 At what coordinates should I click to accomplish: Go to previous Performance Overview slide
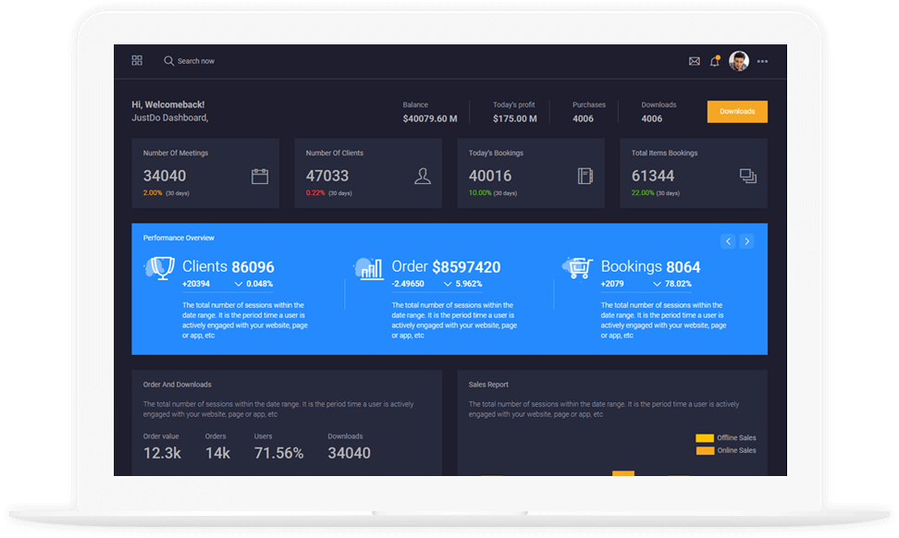click(728, 241)
